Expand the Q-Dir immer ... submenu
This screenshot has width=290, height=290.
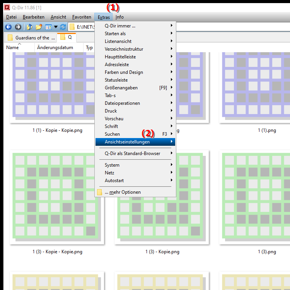coord(135,26)
